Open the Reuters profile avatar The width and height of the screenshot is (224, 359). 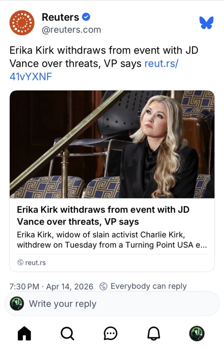(x=22, y=23)
